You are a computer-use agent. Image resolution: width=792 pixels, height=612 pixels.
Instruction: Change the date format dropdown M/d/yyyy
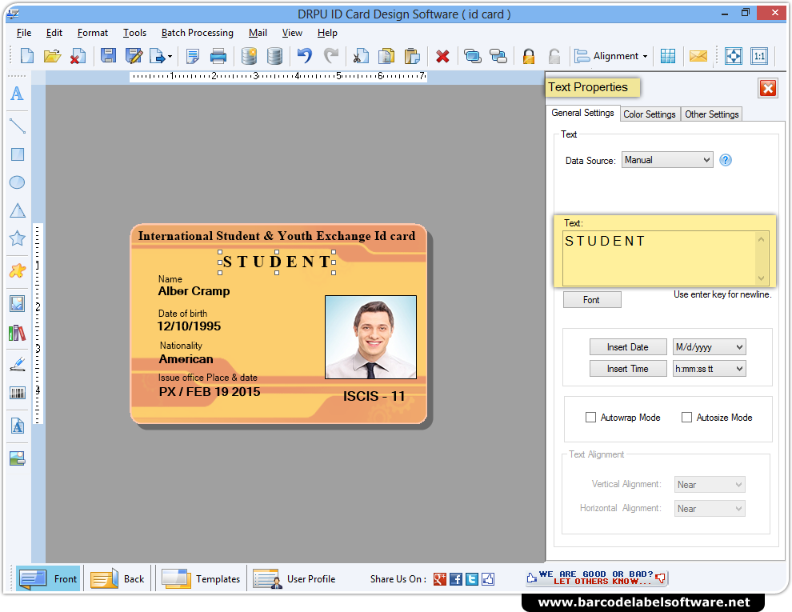tap(709, 346)
